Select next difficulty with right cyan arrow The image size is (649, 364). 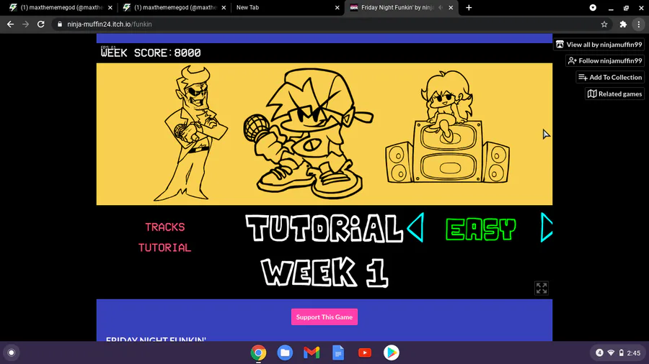547,227
